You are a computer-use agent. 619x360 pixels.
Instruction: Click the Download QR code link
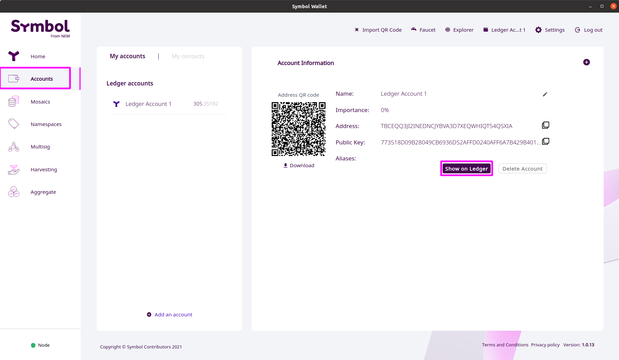point(299,165)
